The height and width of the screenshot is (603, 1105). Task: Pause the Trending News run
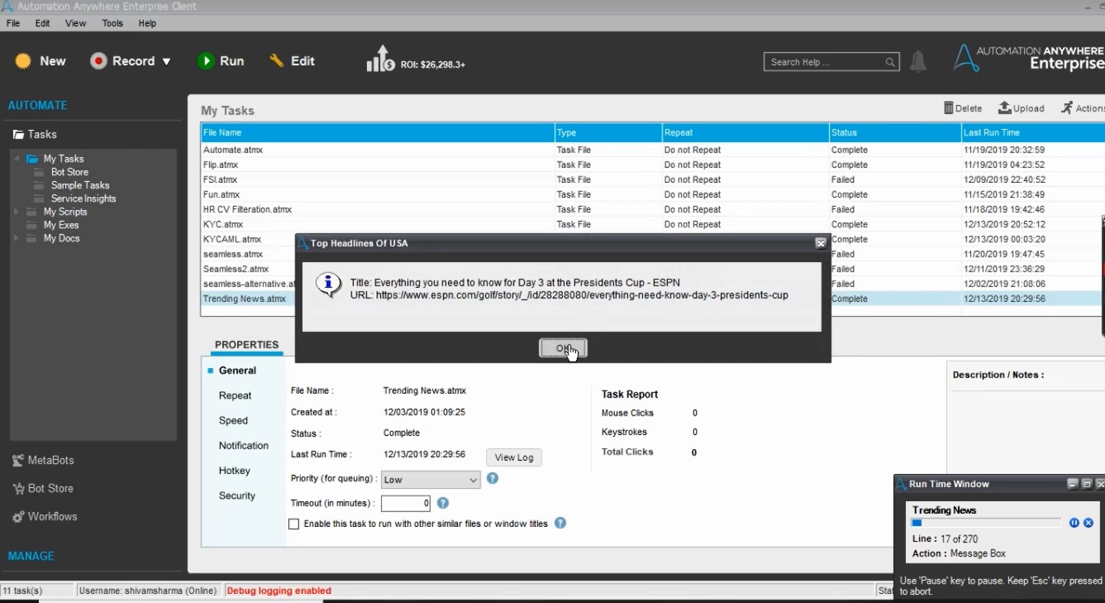click(1074, 523)
